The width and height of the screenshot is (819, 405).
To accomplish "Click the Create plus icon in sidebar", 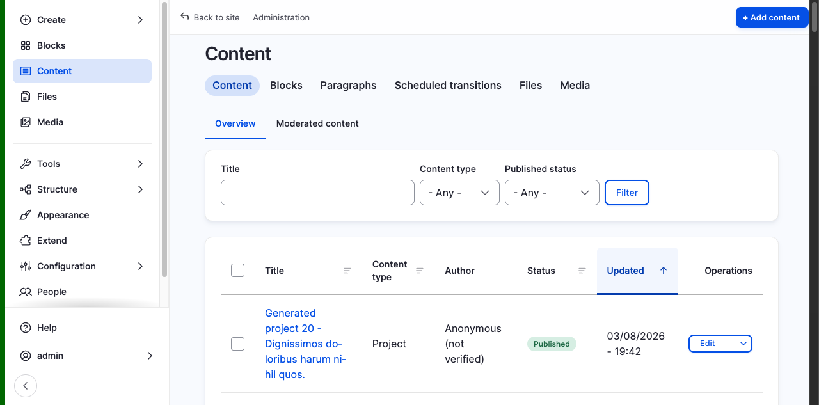I will (26, 20).
